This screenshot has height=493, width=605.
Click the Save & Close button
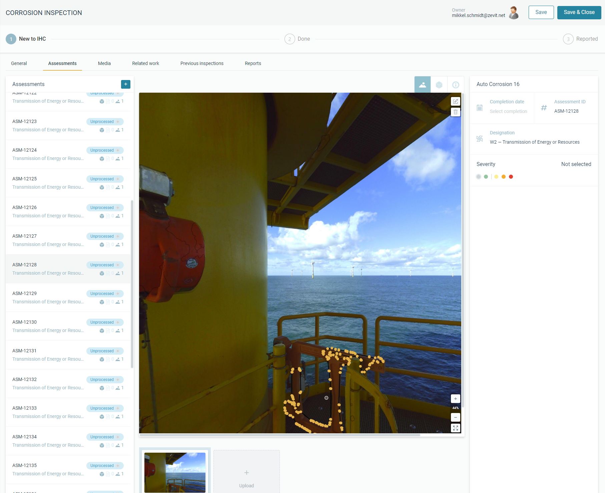tap(579, 12)
